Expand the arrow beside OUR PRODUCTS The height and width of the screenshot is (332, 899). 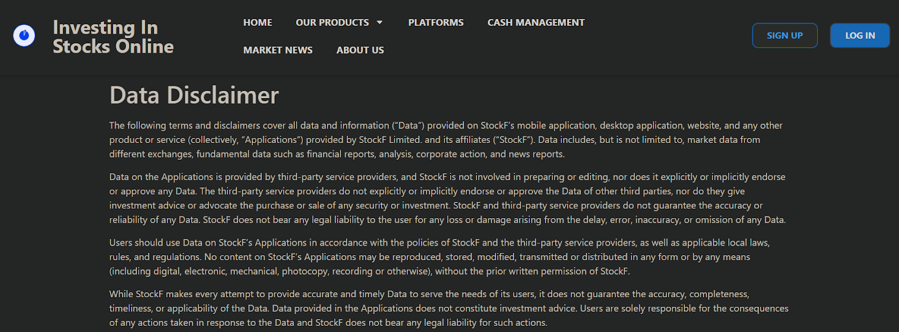point(380,22)
